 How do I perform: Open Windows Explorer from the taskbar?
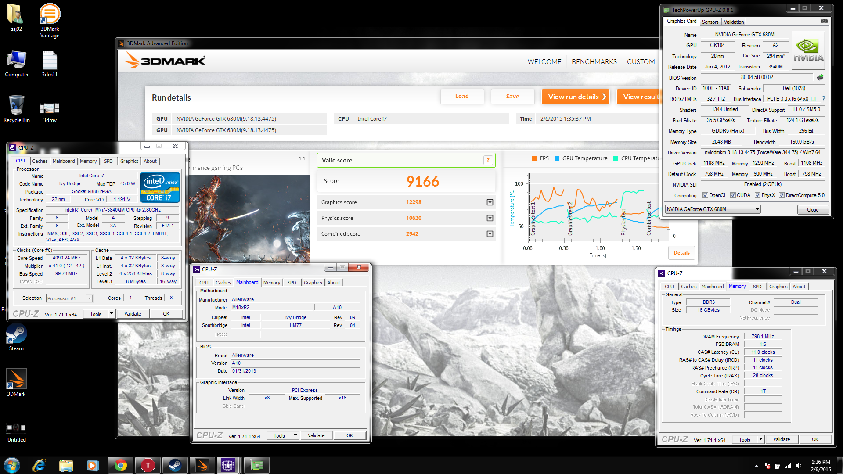click(x=66, y=465)
